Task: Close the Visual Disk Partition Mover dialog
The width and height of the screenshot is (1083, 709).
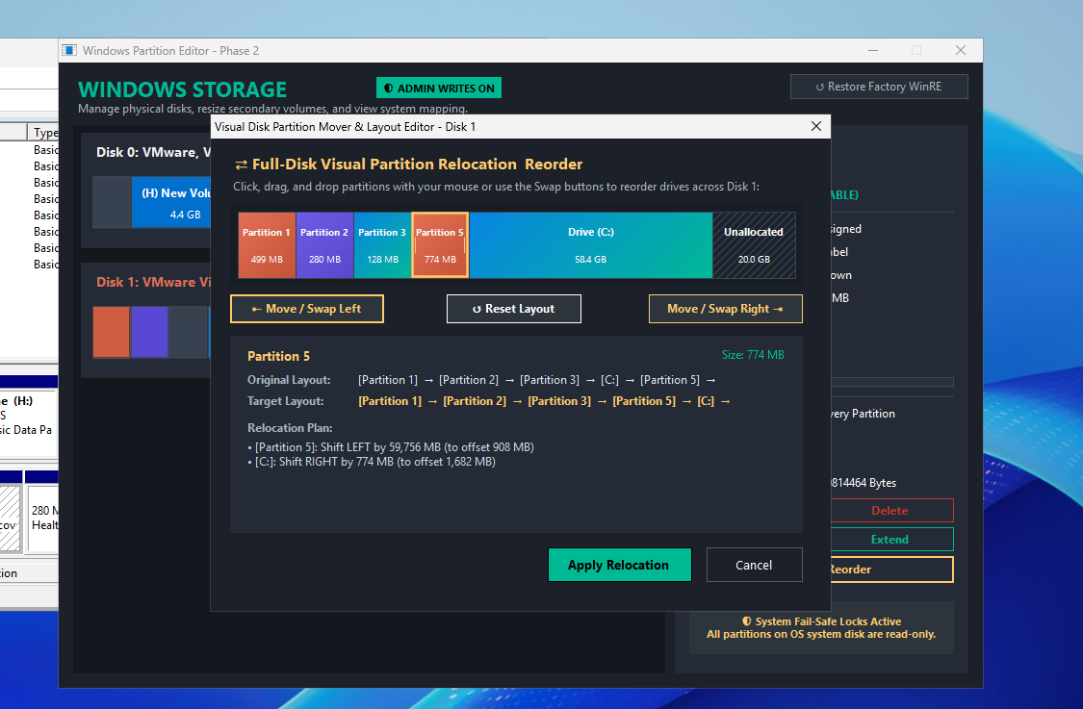Action: click(815, 126)
